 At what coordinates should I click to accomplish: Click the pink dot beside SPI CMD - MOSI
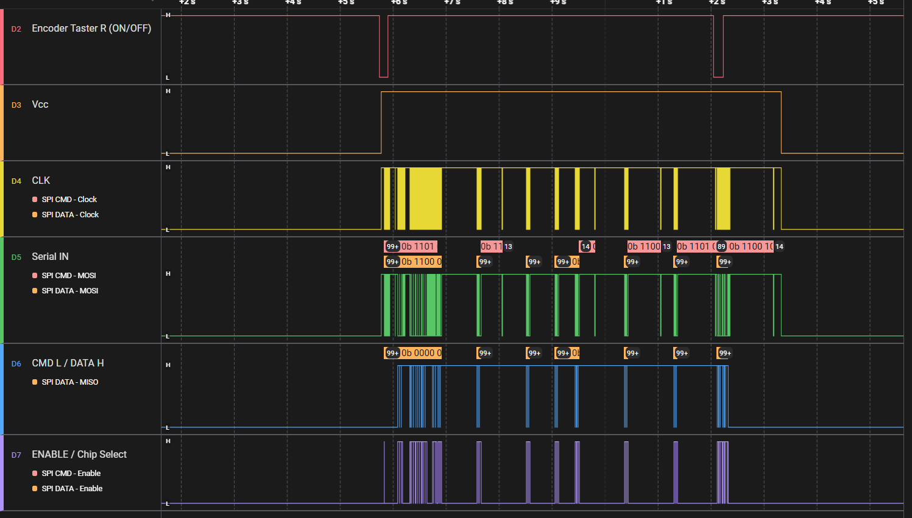[x=35, y=276]
